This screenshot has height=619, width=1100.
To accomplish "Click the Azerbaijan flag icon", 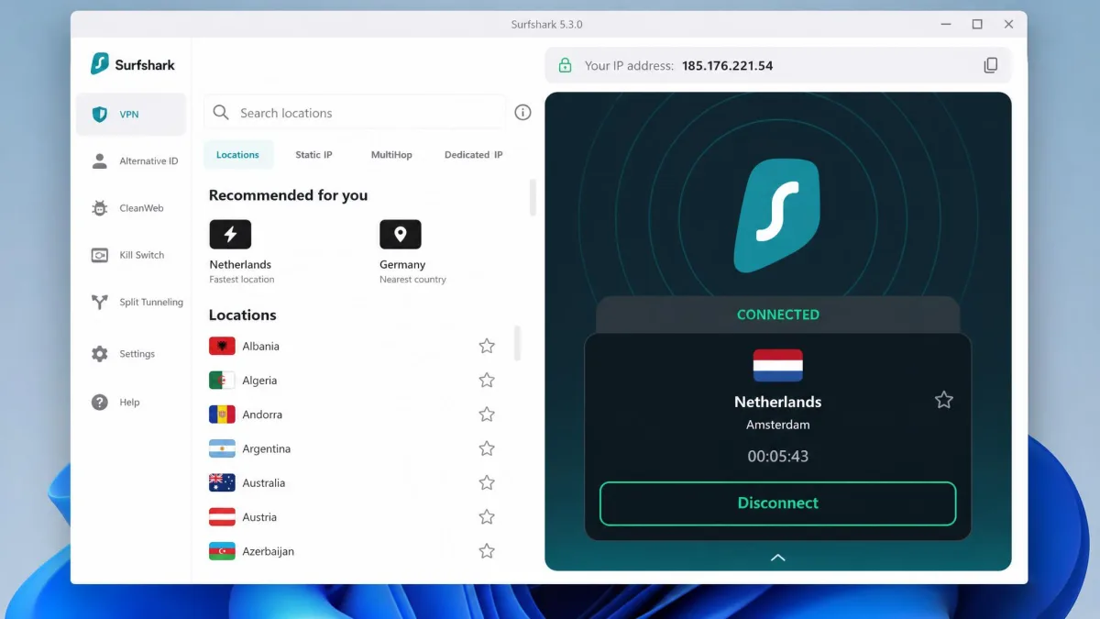I will pyautogui.click(x=222, y=551).
